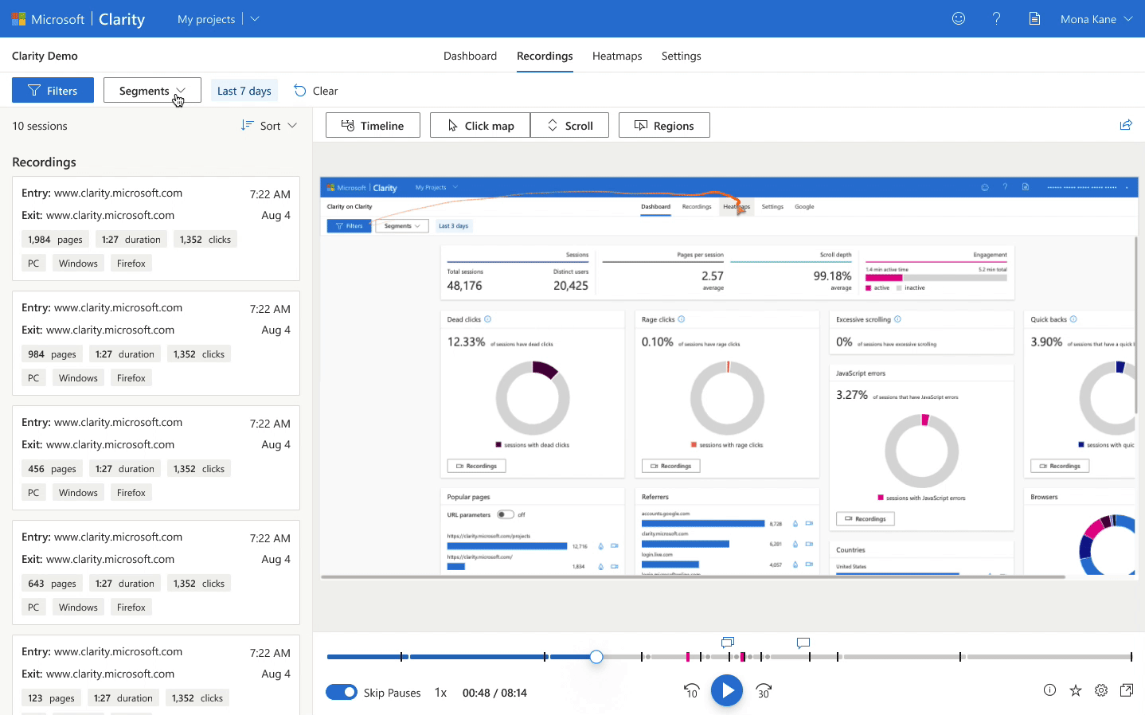Open playback settings gear icon

point(1100,691)
